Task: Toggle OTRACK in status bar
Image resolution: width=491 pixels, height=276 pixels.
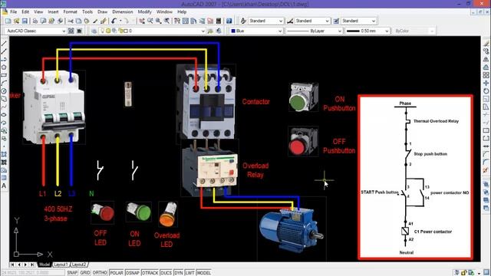Action: coord(150,273)
